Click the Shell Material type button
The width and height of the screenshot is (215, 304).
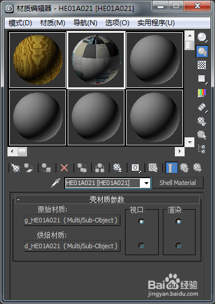178,183
